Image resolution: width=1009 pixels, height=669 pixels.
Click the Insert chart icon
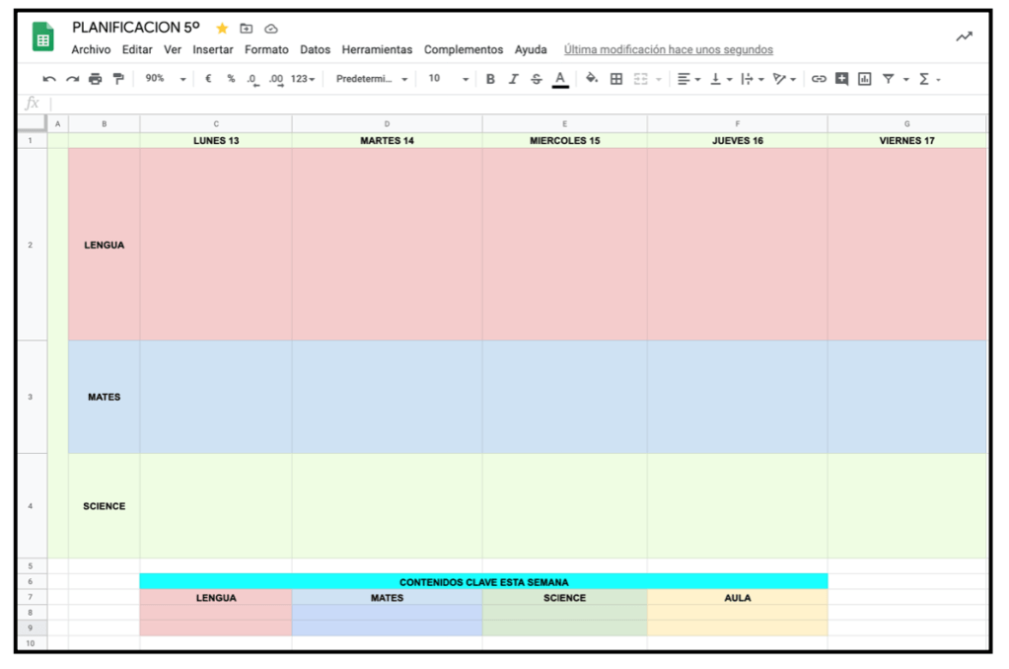tap(864, 79)
